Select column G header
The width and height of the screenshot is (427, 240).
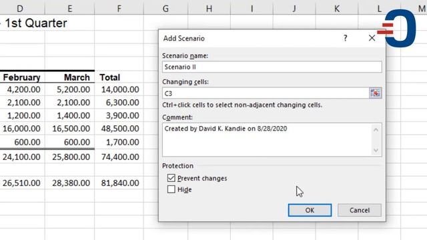tap(165, 9)
